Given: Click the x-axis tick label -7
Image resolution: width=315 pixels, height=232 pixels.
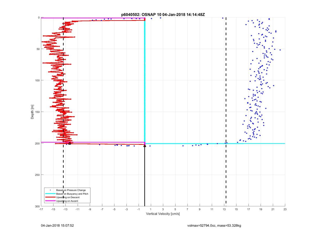Looking at the screenshot, I should tap(102, 209).
